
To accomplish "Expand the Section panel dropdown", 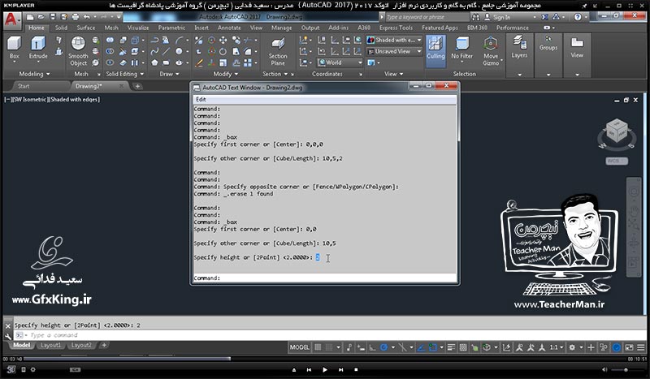I will 275,74.
